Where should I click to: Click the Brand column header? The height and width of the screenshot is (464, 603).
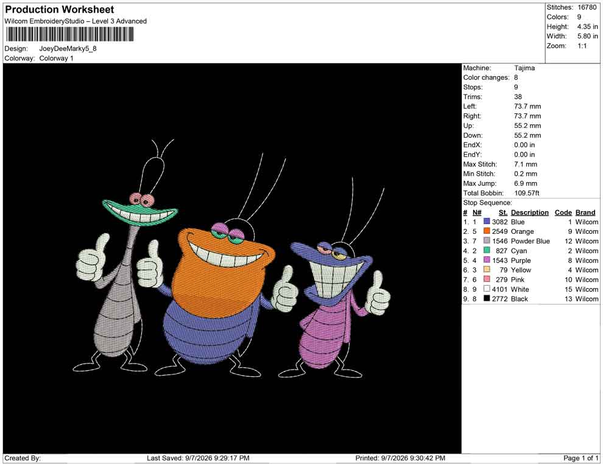[x=585, y=212]
